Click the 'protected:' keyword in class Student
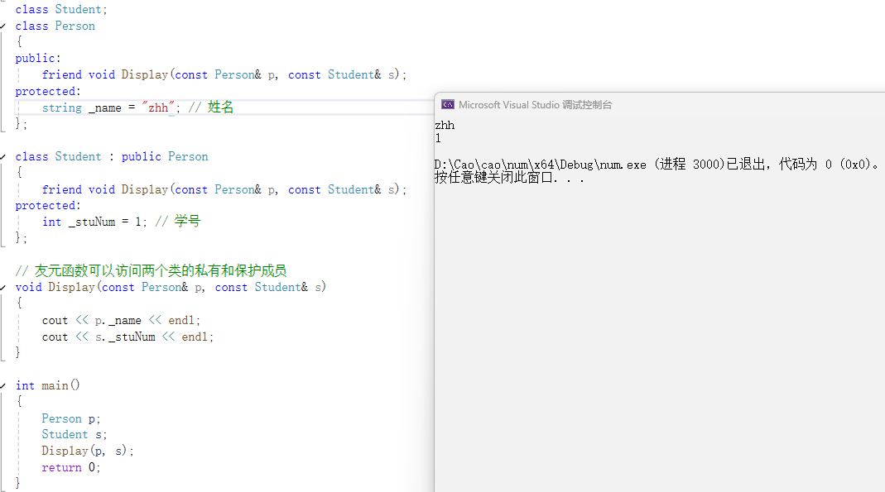 point(48,206)
